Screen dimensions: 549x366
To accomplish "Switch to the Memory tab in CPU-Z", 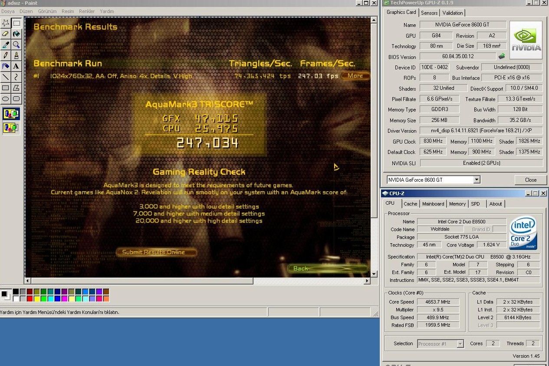I will click(457, 204).
